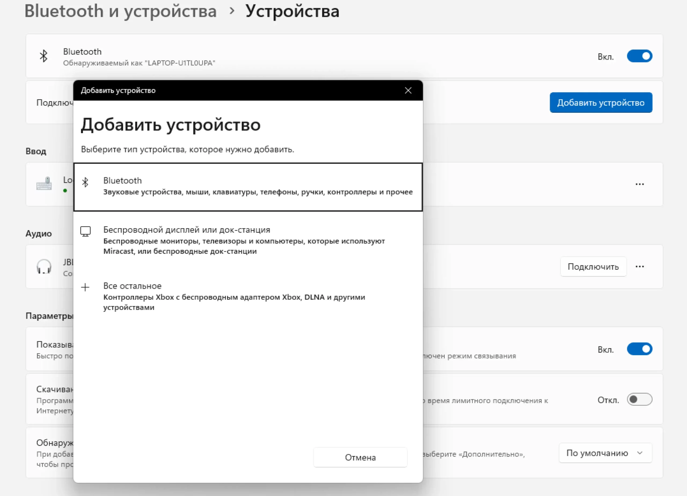687x496 pixels.
Task: Navigate to Bluetooth и устройства breadcrumb
Action: click(120, 11)
